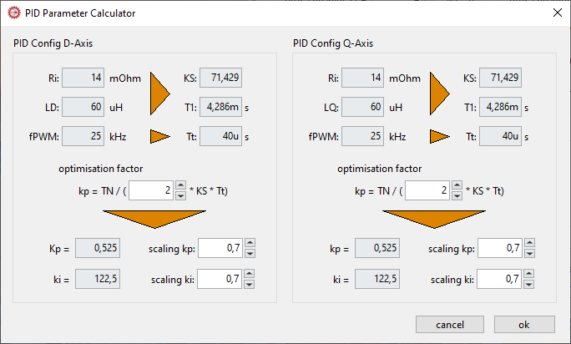Increment D-Axis scaling ki value

[x=249, y=274]
